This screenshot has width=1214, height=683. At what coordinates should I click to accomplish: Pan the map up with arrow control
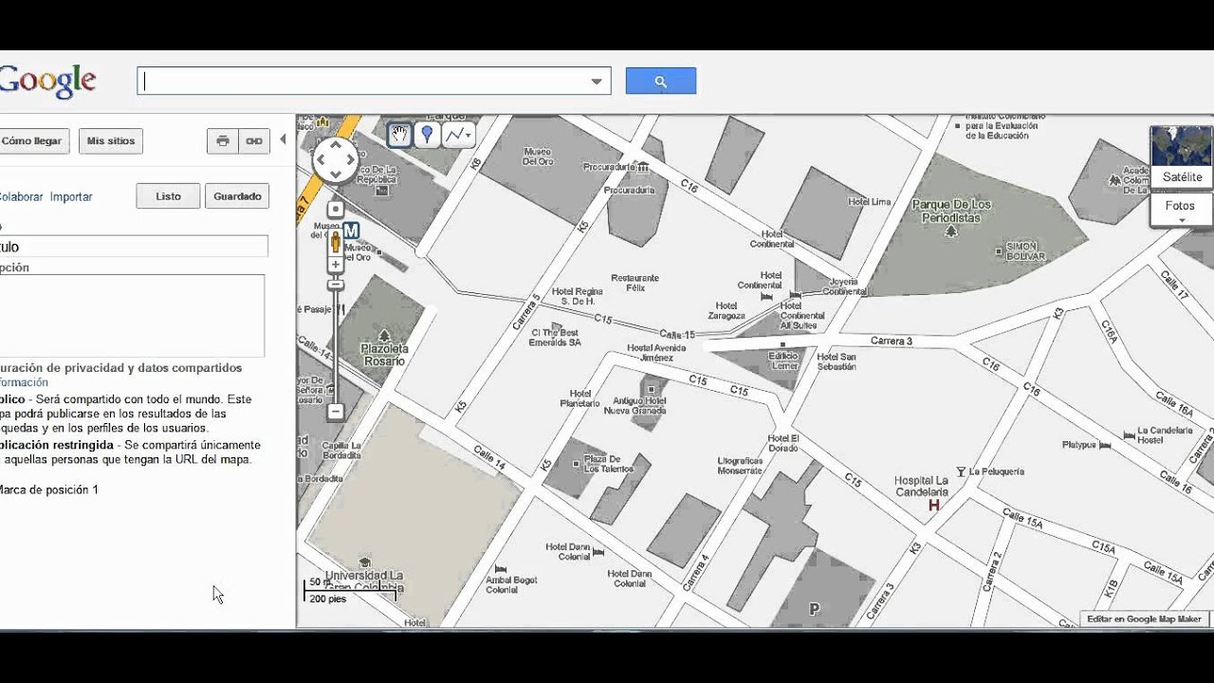click(x=335, y=145)
